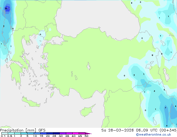The width and height of the screenshot is (177, 137).
Task: Click the island of Cyprus on the map
Action: click(87, 111)
